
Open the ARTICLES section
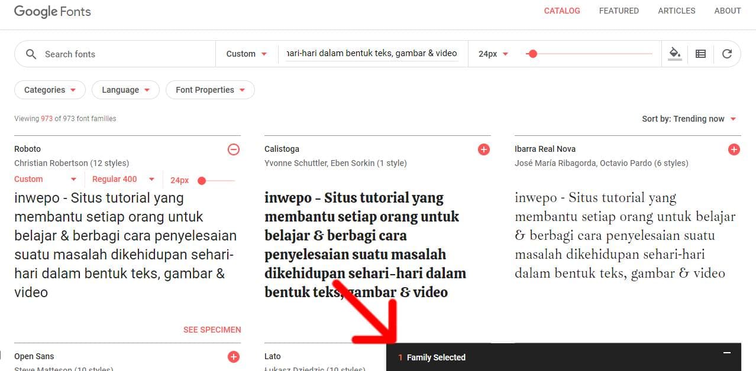pos(676,11)
